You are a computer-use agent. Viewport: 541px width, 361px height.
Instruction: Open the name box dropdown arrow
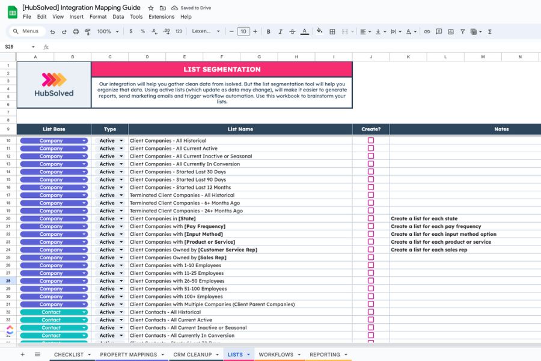pyautogui.click(x=33, y=47)
